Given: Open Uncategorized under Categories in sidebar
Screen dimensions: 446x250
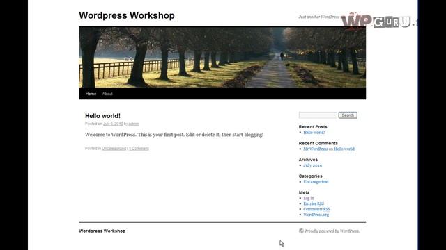Looking at the screenshot, I should tap(316, 182).
